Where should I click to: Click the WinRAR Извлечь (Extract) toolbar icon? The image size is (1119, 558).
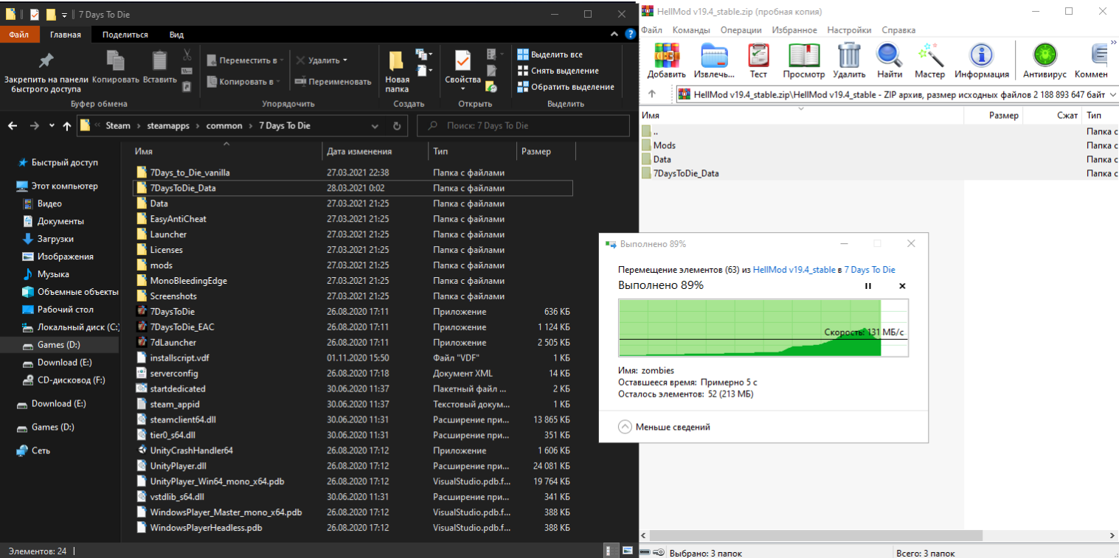(x=713, y=56)
